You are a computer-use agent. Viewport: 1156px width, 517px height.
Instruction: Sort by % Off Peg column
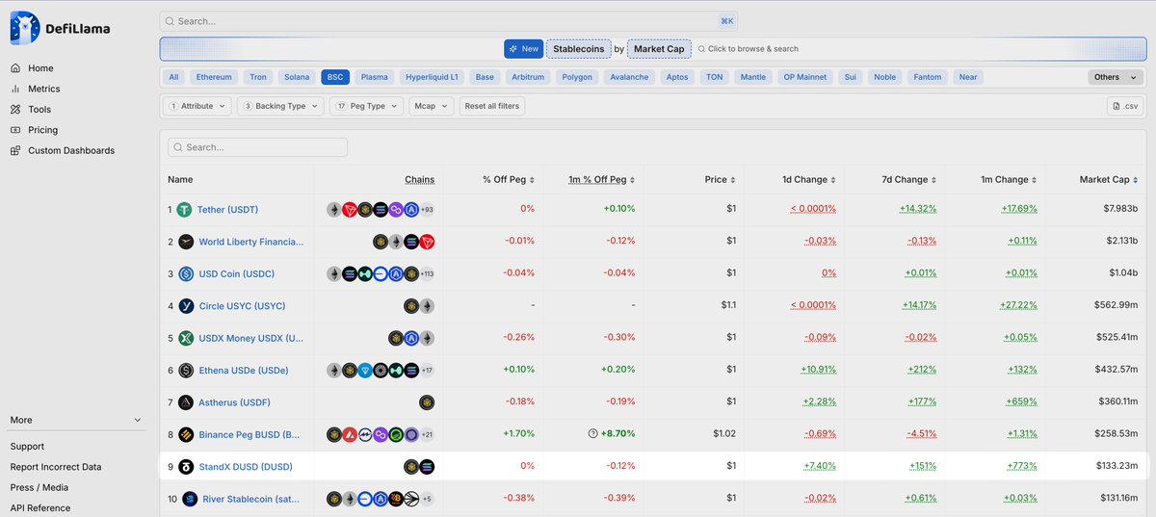509,179
